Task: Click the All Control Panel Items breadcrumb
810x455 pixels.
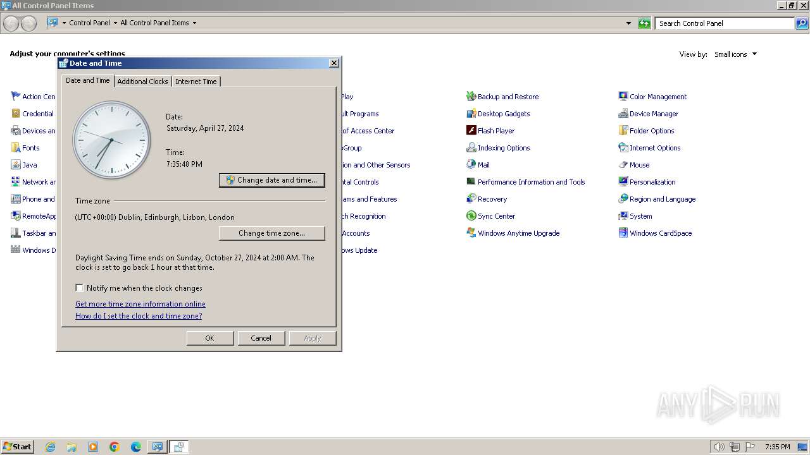Action: tap(154, 23)
